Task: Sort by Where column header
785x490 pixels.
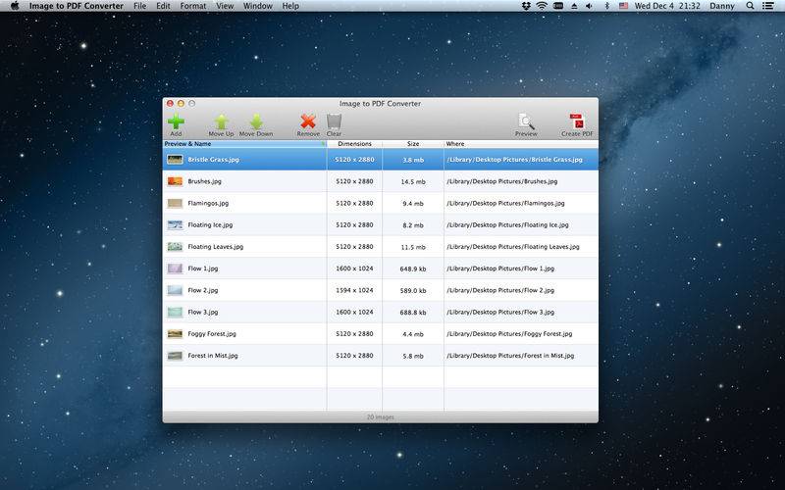Action: (521, 143)
